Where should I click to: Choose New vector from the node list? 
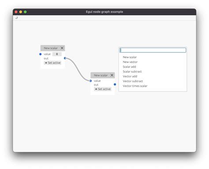[130, 62]
